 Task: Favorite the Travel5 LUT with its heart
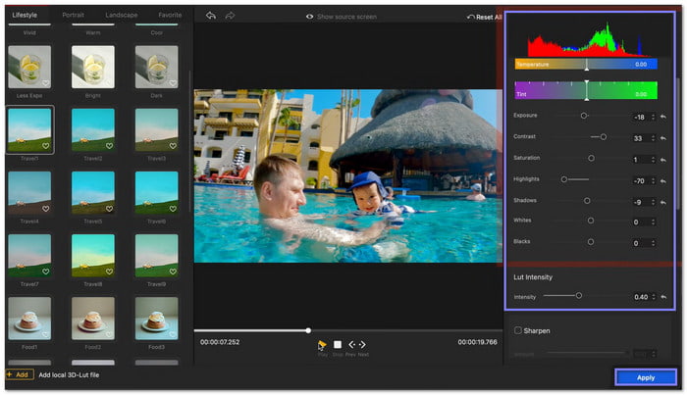(109, 209)
